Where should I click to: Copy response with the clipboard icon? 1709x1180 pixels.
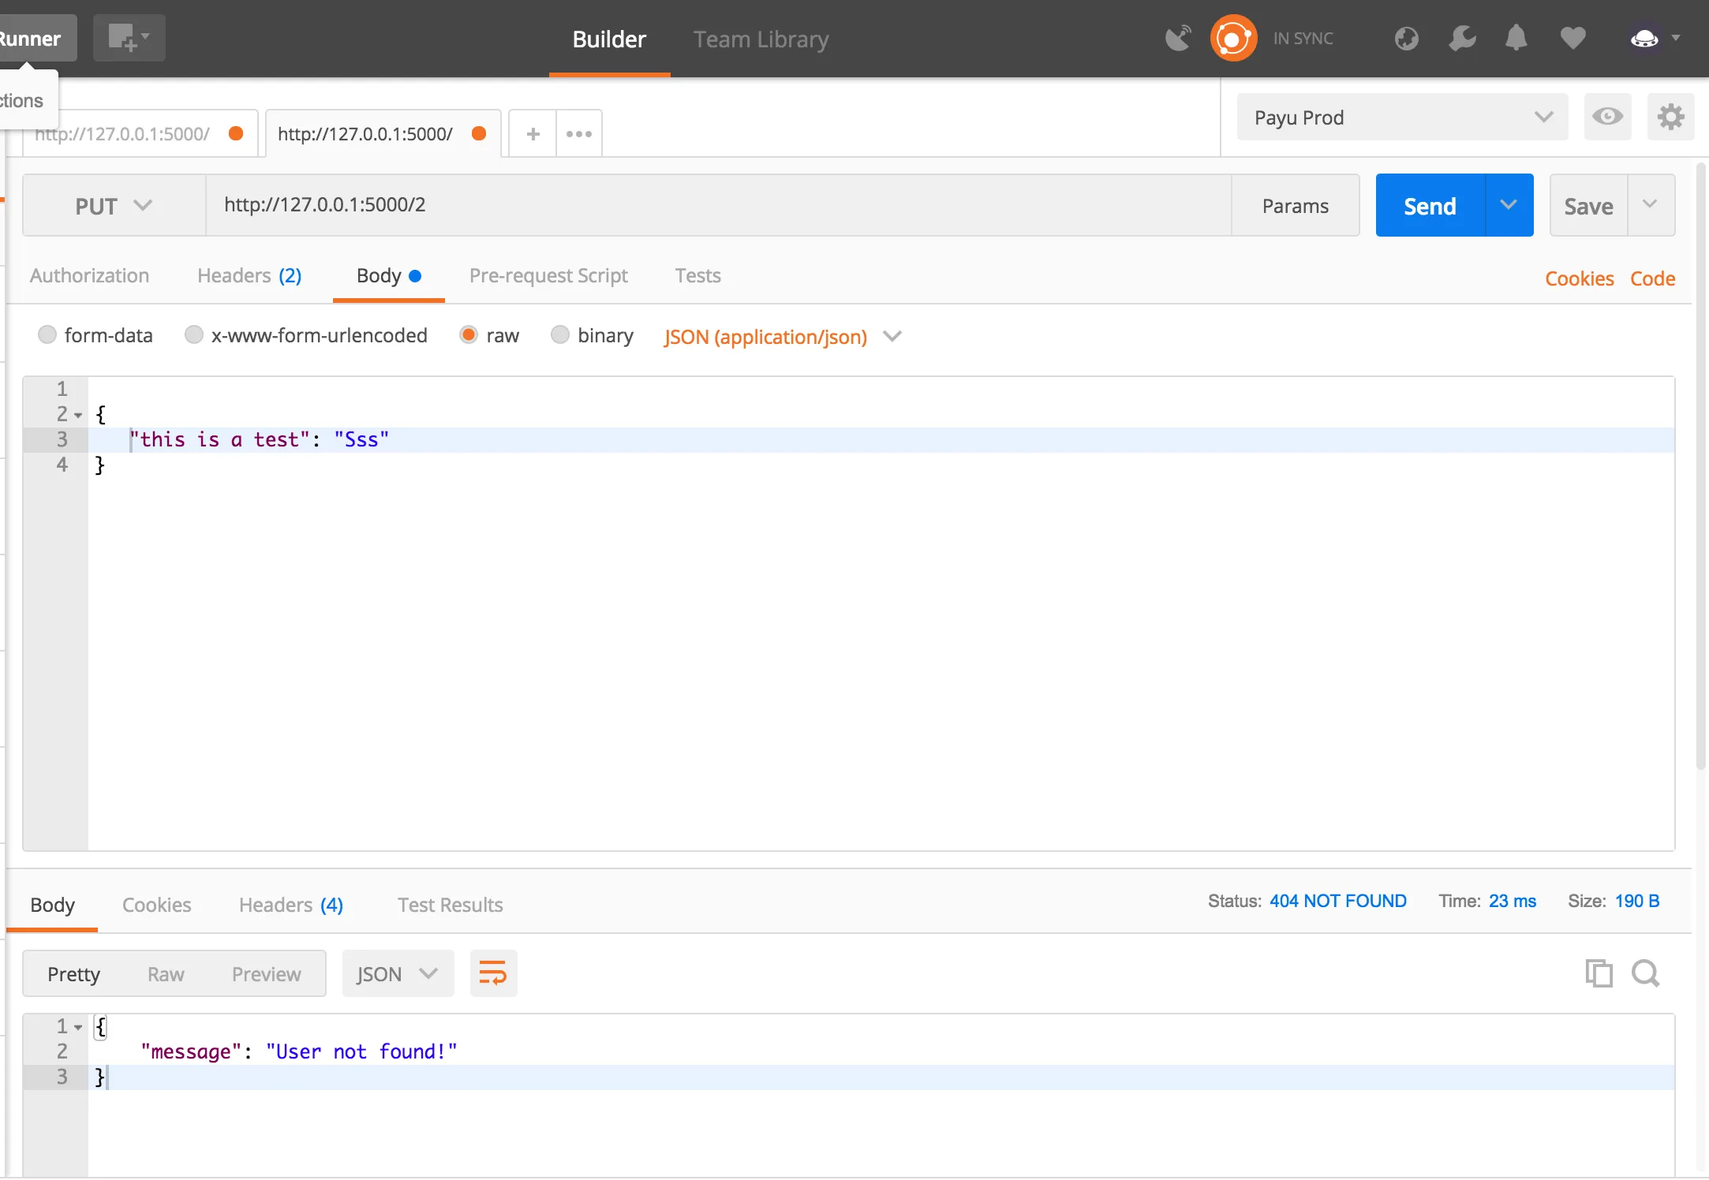[x=1599, y=973]
